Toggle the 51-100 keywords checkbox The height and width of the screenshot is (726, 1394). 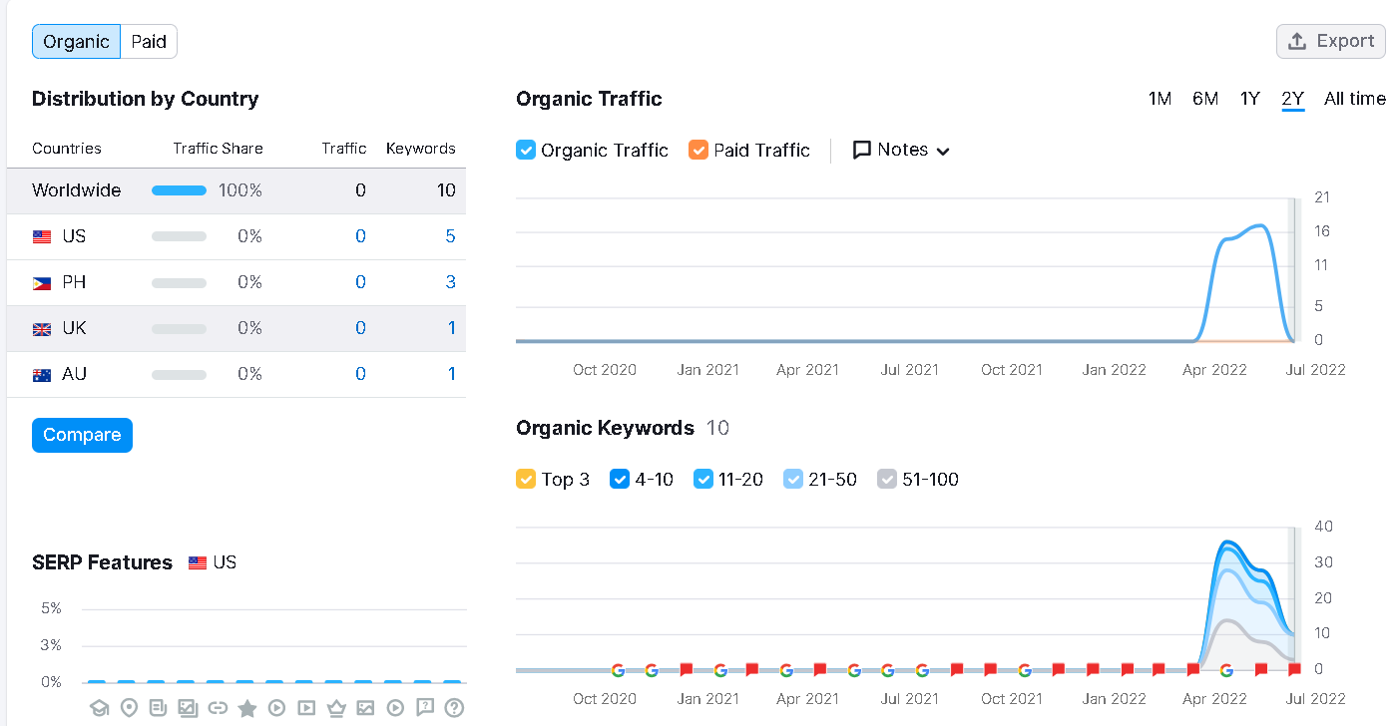[x=887, y=479]
